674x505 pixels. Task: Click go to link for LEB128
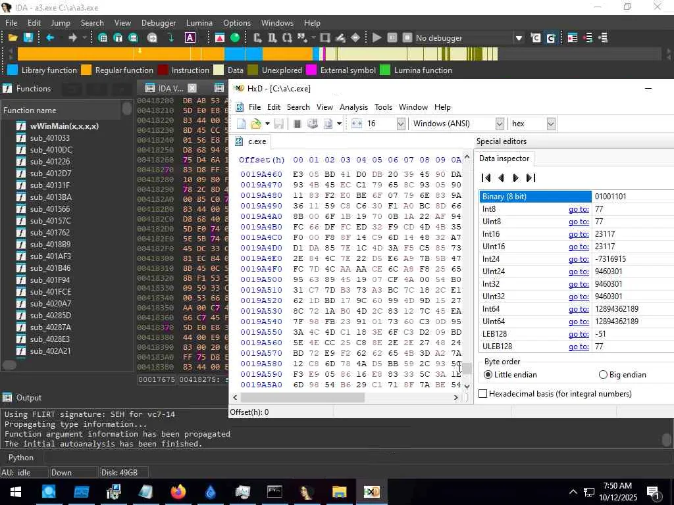tap(579, 333)
